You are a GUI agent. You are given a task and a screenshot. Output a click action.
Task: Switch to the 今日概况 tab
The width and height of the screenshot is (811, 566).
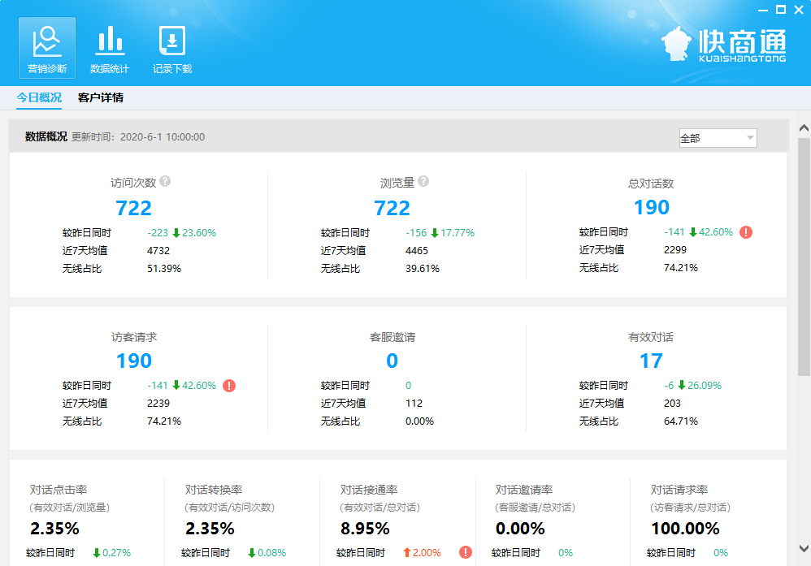click(39, 98)
